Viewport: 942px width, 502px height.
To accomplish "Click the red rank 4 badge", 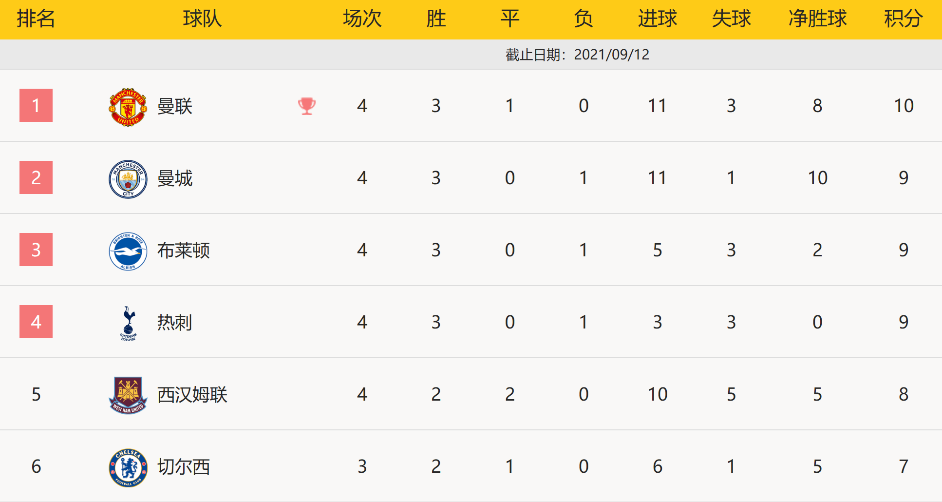I will [36, 322].
